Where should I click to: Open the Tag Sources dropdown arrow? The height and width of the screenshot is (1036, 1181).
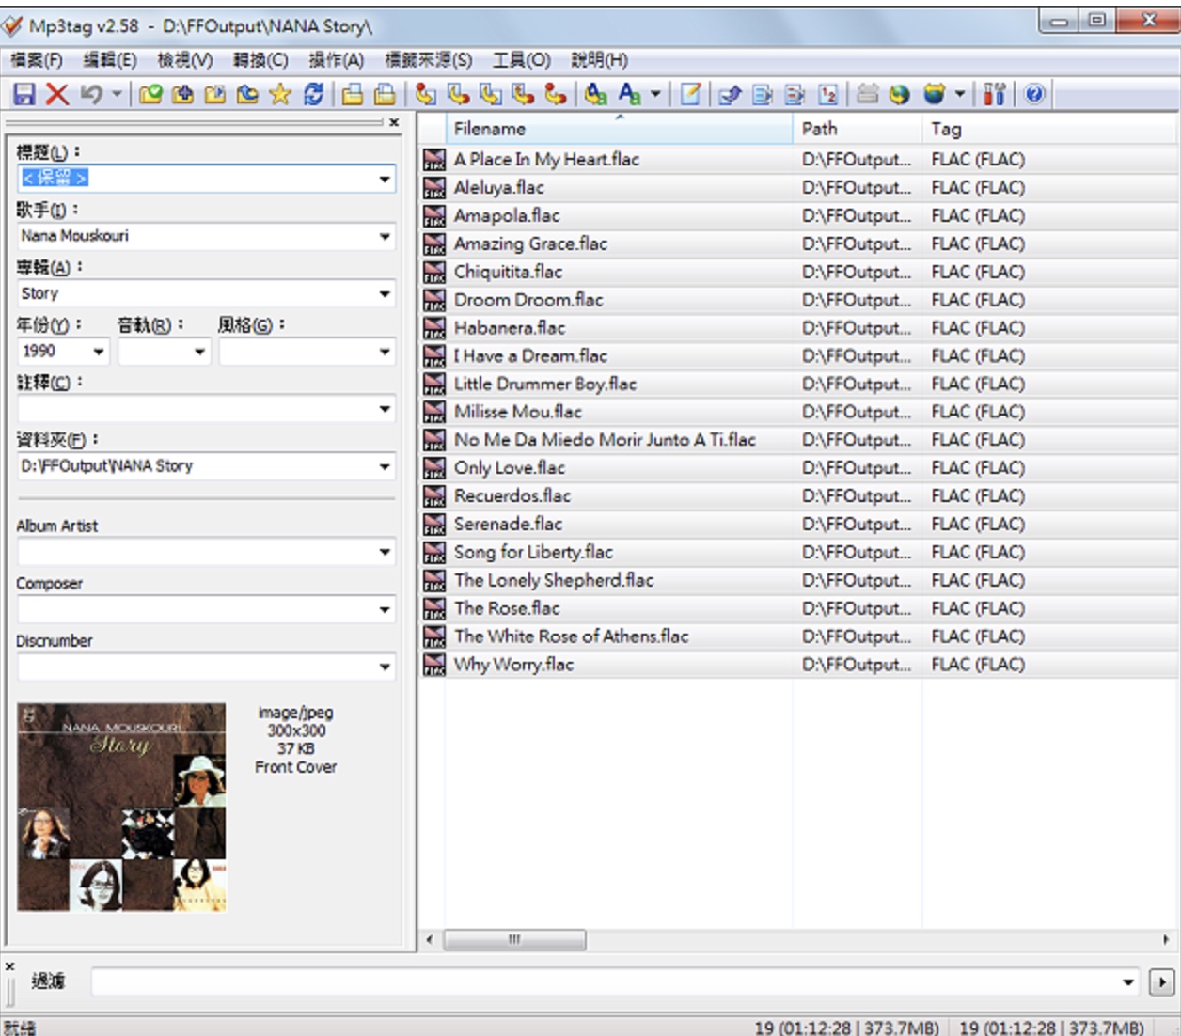[959, 94]
